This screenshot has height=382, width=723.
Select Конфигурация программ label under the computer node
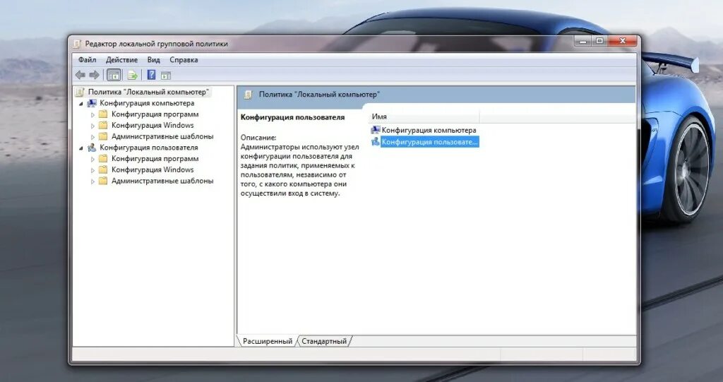tap(155, 114)
